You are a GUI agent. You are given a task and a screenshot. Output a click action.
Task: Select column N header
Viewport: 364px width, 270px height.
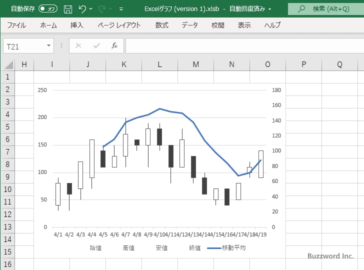click(x=231, y=64)
